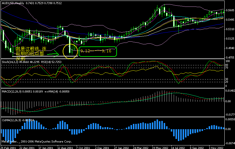Image resolution: width=235 pixels, height=149 pixels.
Task: Click the 3 Nov 2002 date label
Action: coord(216,148)
